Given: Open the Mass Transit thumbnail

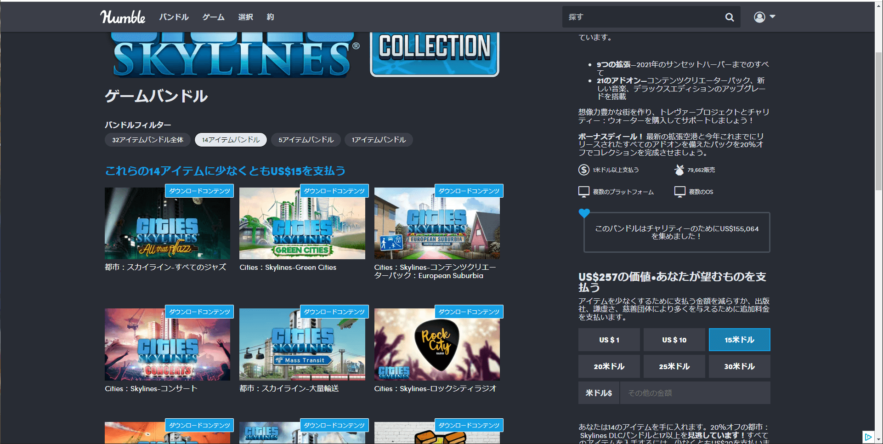Looking at the screenshot, I should tap(302, 344).
